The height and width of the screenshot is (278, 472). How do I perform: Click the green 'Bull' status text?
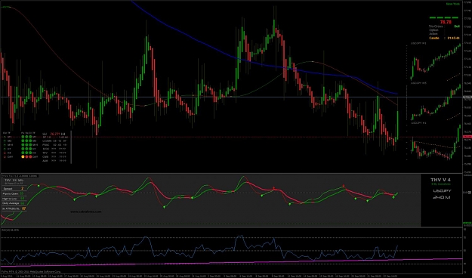457,26
